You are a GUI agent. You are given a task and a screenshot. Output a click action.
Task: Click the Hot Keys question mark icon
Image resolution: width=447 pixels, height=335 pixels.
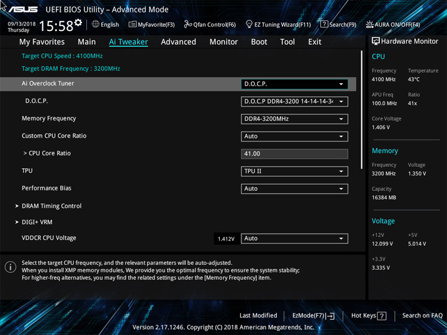click(381, 316)
